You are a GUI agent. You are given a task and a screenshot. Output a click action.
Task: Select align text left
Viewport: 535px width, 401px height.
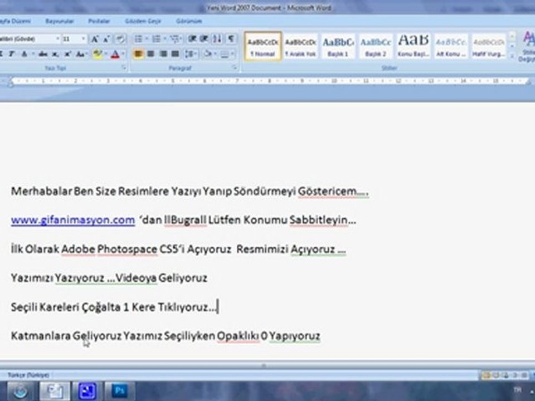138,54
